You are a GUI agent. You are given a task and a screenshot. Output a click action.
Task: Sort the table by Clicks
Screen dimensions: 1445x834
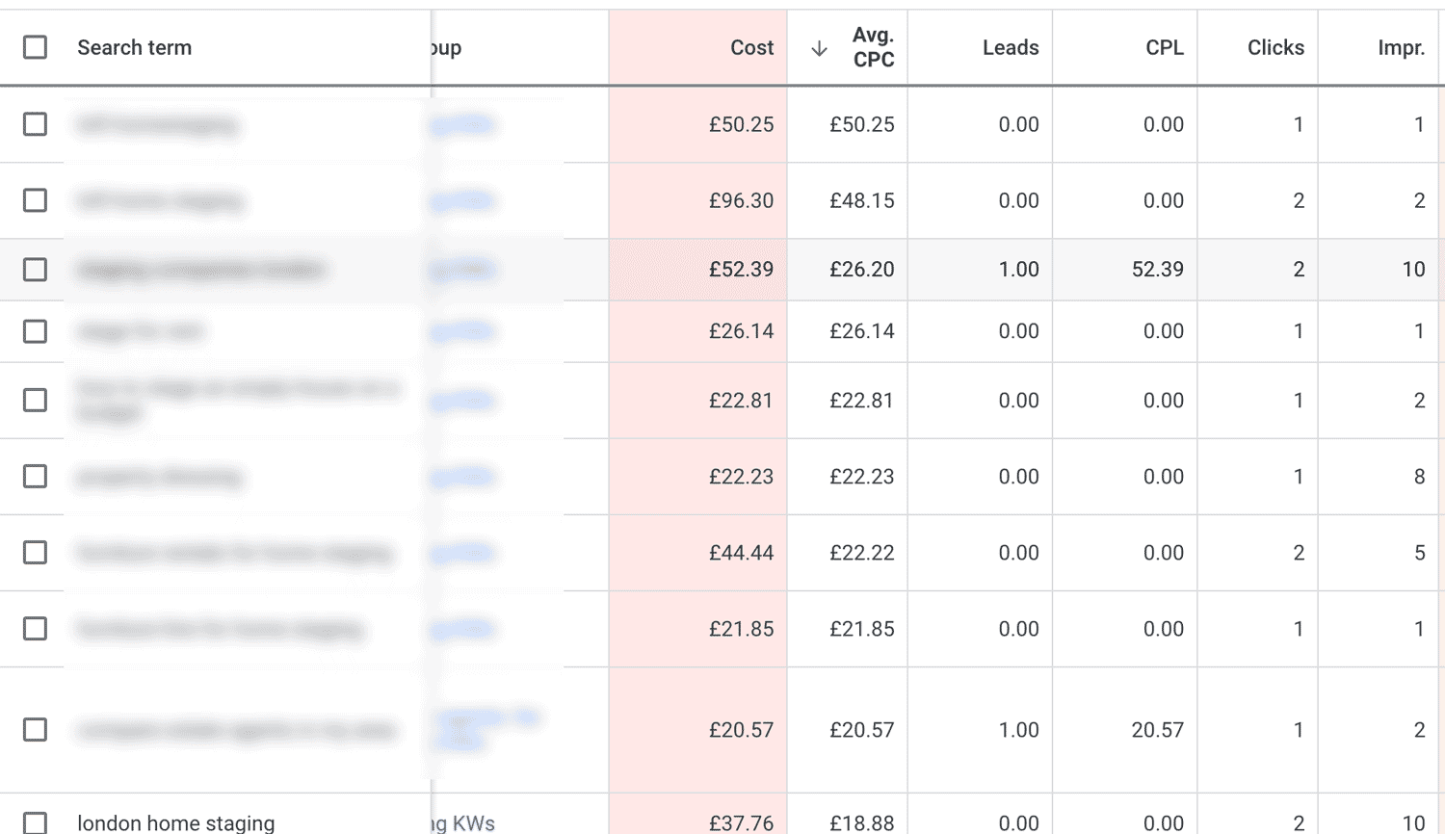(1276, 47)
